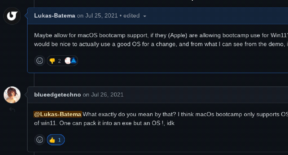Open the "on Jul 25, 2021" permalink

click(x=98, y=16)
